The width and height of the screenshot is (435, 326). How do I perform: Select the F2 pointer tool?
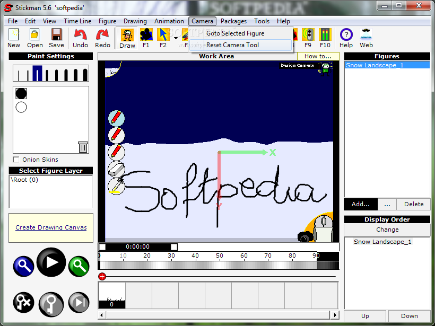(x=163, y=38)
